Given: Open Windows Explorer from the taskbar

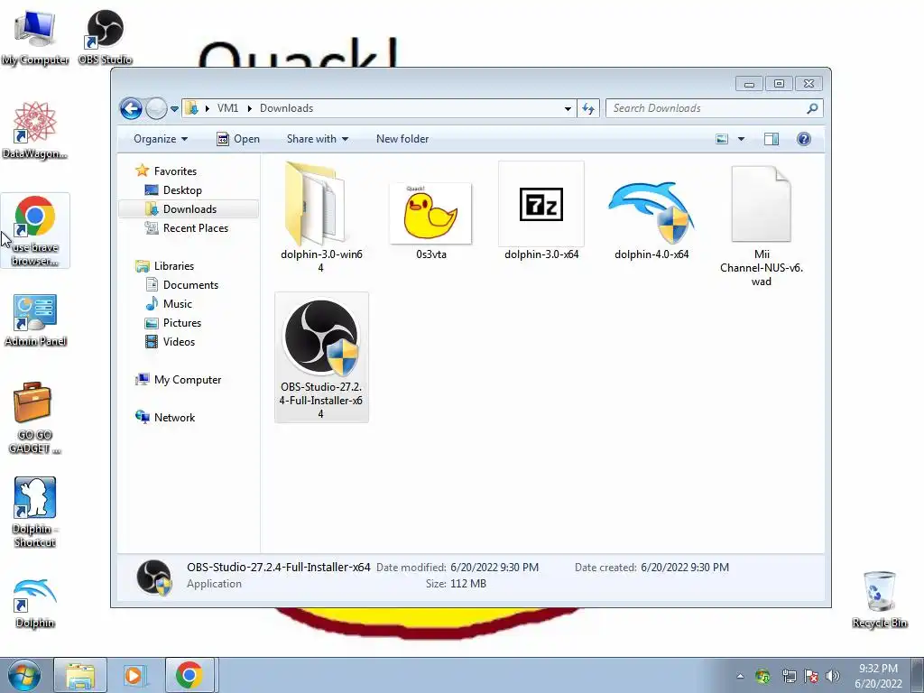Looking at the screenshot, I should tap(80, 675).
